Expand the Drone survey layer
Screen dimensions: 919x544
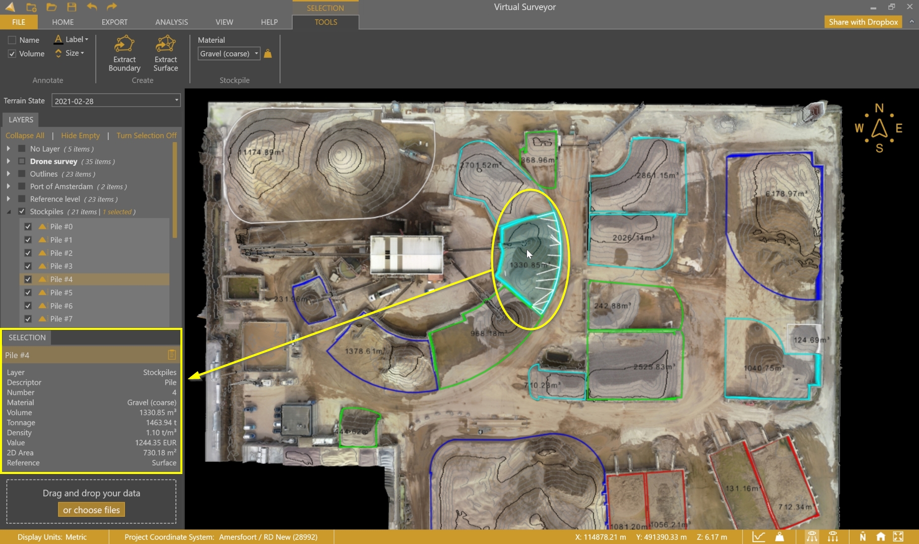(x=8, y=161)
